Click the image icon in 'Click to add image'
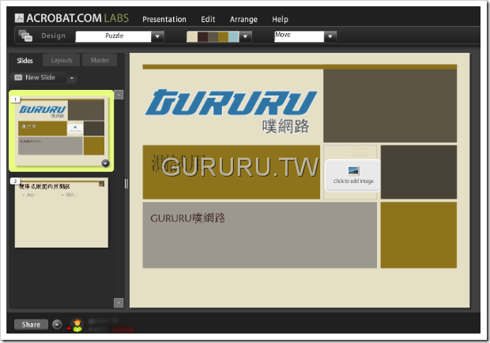Image resolution: width=490 pixels, height=343 pixels. [x=353, y=170]
